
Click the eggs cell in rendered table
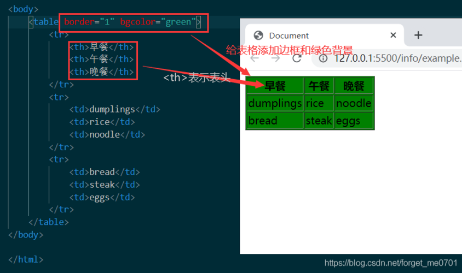(x=348, y=121)
